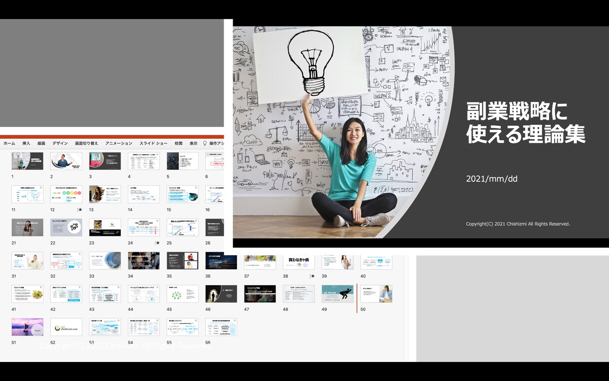The height and width of the screenshot is (381, 609).
Task: Pick the slide 3 thumbnail
Action: click(105, 161)
